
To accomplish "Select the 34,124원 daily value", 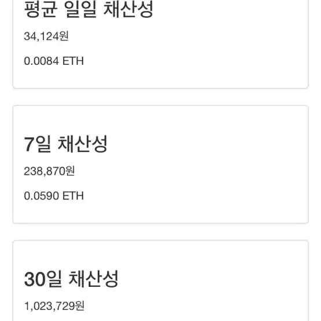I will [46, 36].
